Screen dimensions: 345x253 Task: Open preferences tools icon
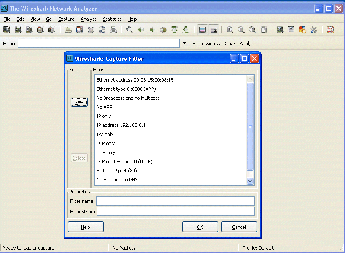(314, 30)
